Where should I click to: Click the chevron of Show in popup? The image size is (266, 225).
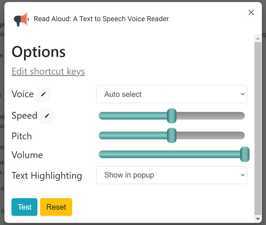[x=243, y=175]
